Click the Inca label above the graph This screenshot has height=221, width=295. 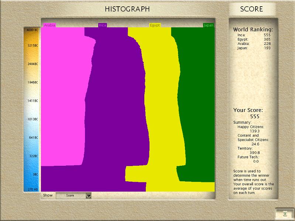pyautogui.click(x=102, y=25)
